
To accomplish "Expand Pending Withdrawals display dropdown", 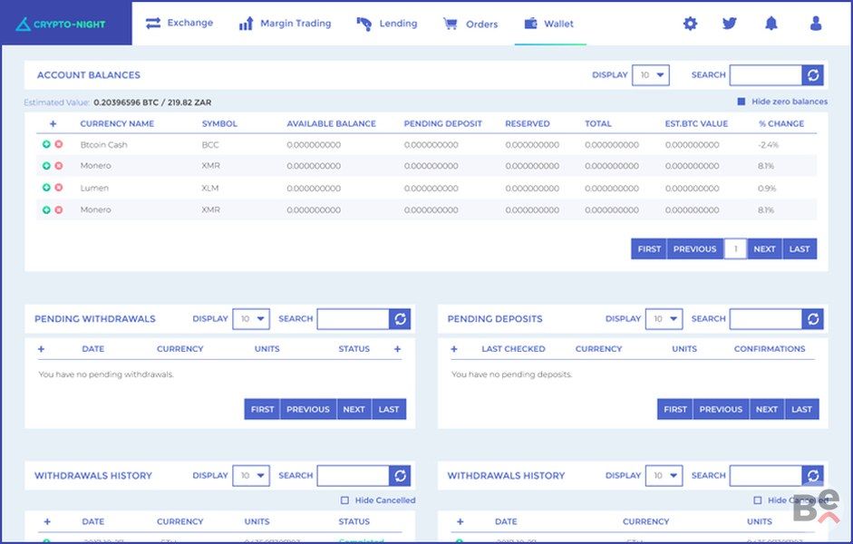I will 251,319.
